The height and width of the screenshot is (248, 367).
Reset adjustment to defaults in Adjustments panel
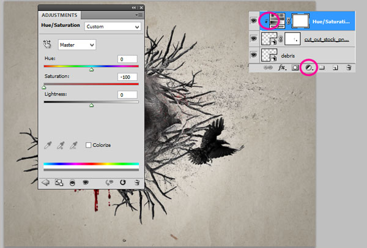point(122,182)
